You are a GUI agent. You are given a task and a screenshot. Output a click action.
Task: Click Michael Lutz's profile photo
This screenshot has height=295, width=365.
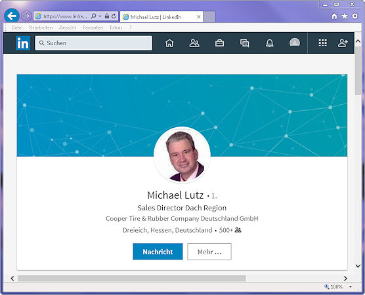[182, 155]
